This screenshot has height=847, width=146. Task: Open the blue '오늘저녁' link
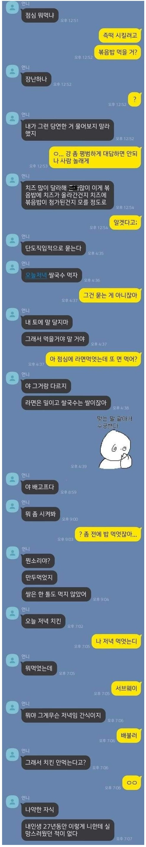pyautogui.click(x=36, y=275)
